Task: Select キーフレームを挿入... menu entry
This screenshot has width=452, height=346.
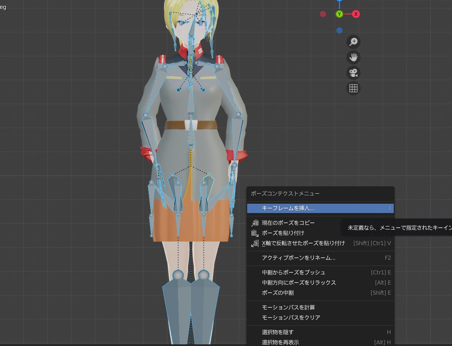Action: coord(320,208)
